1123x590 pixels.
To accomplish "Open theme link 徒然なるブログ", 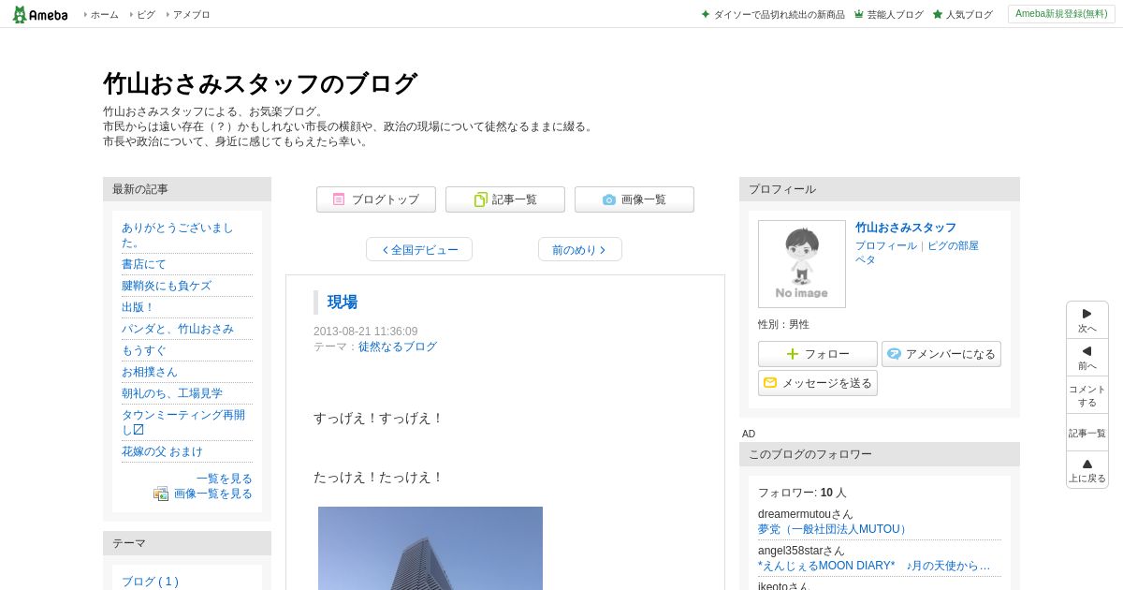I will 398,347.
